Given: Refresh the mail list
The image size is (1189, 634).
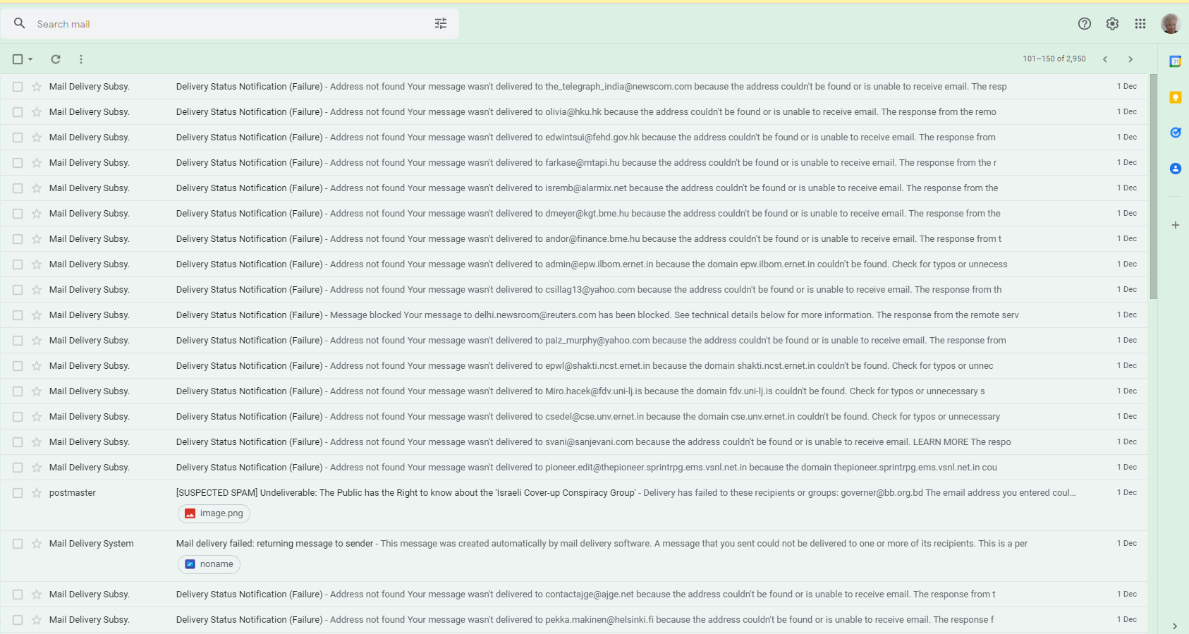Looking at the screenshot, I should tap(56, 59).
